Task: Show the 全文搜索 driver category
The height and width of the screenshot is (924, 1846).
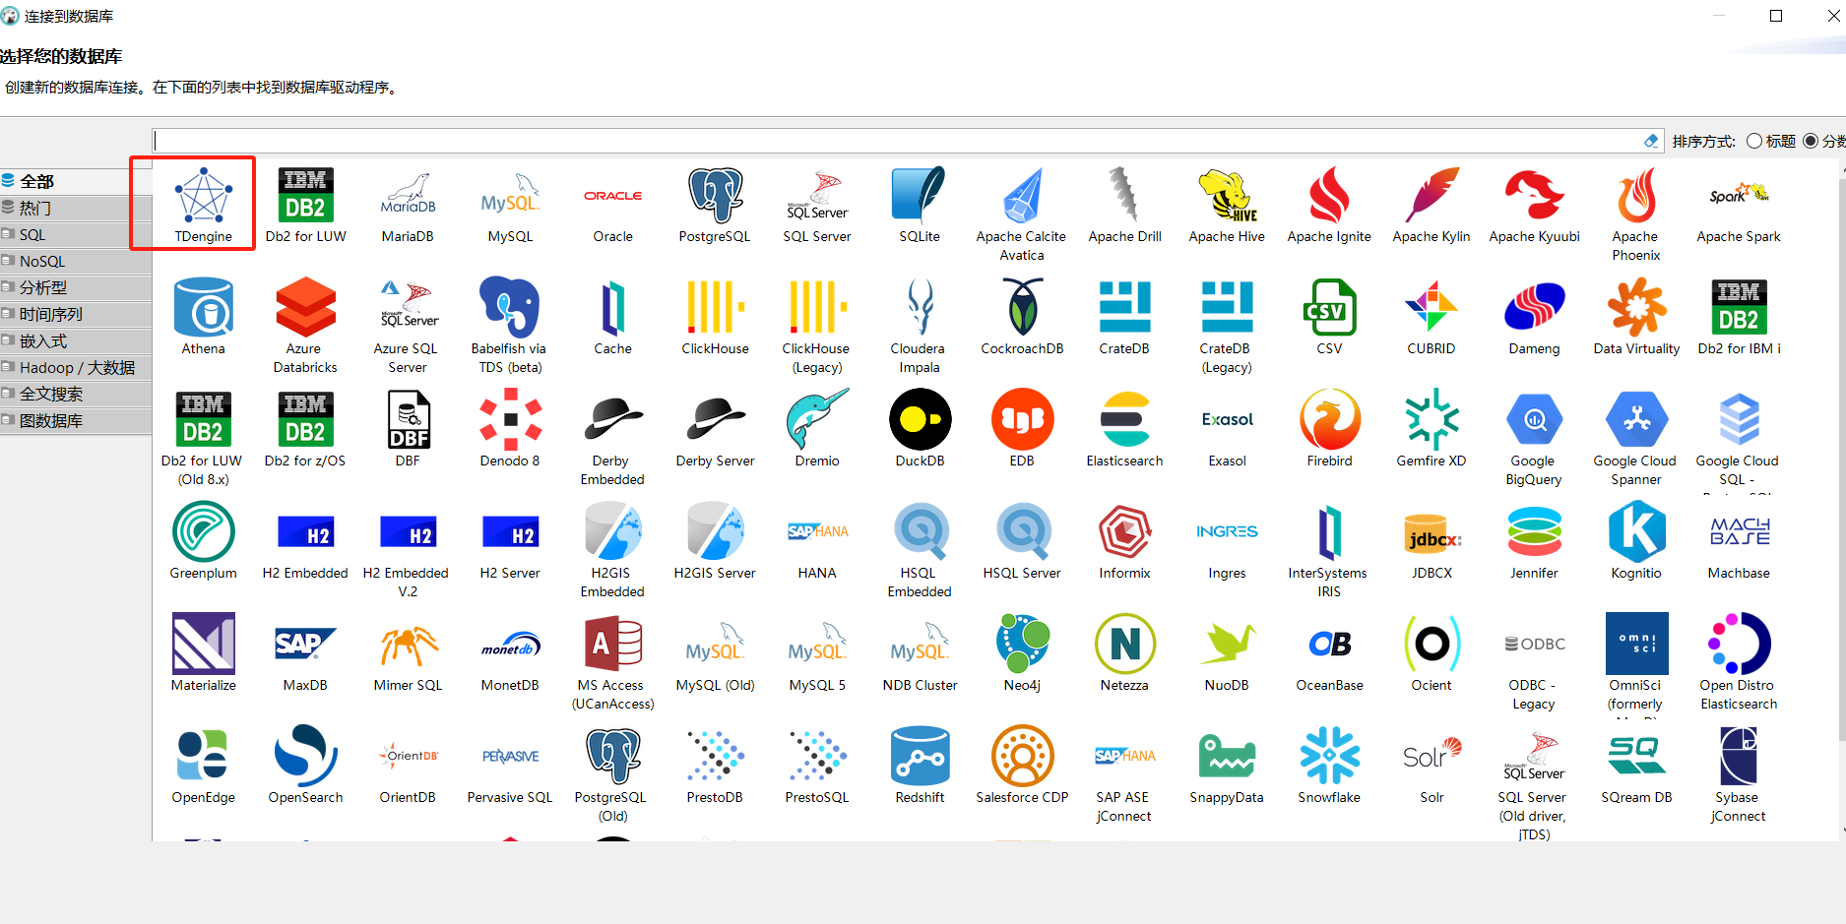Action: click(x=76, y=394)
